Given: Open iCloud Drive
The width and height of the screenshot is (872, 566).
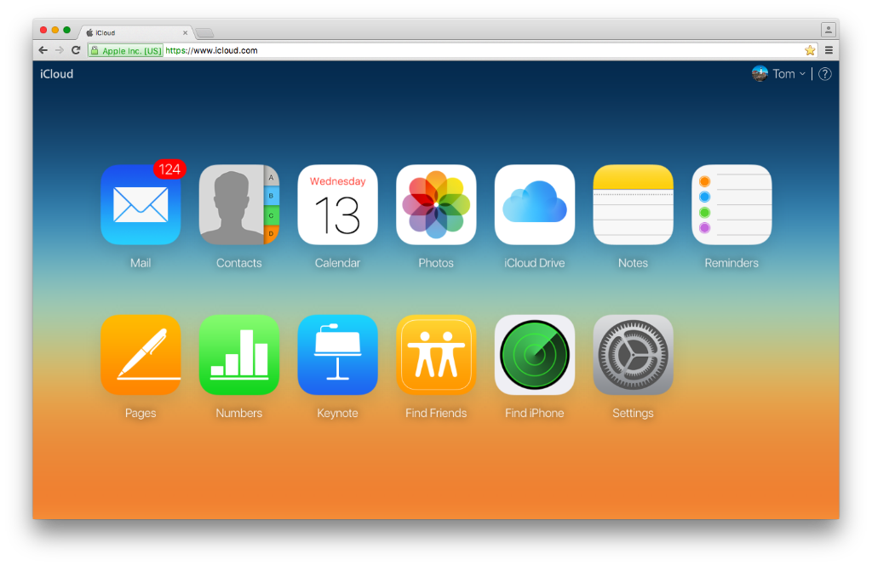Looking at the screenshot, I should tap(535, 204).
